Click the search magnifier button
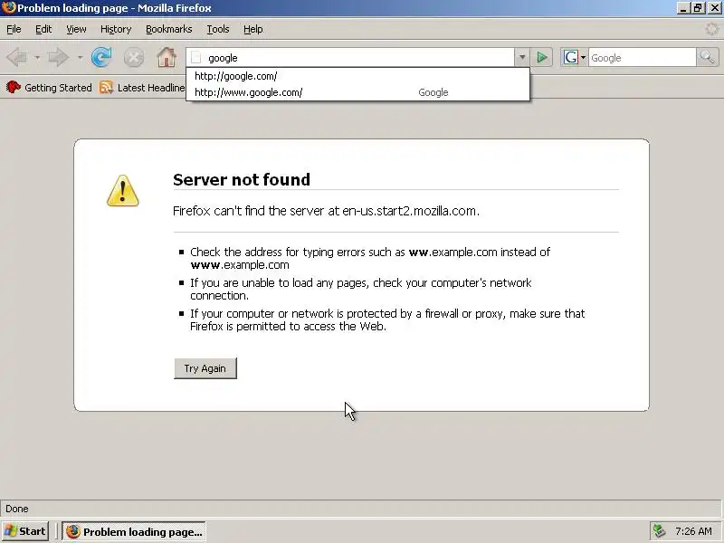This screenshot has height=543, width=724. (x=708, y=58)
